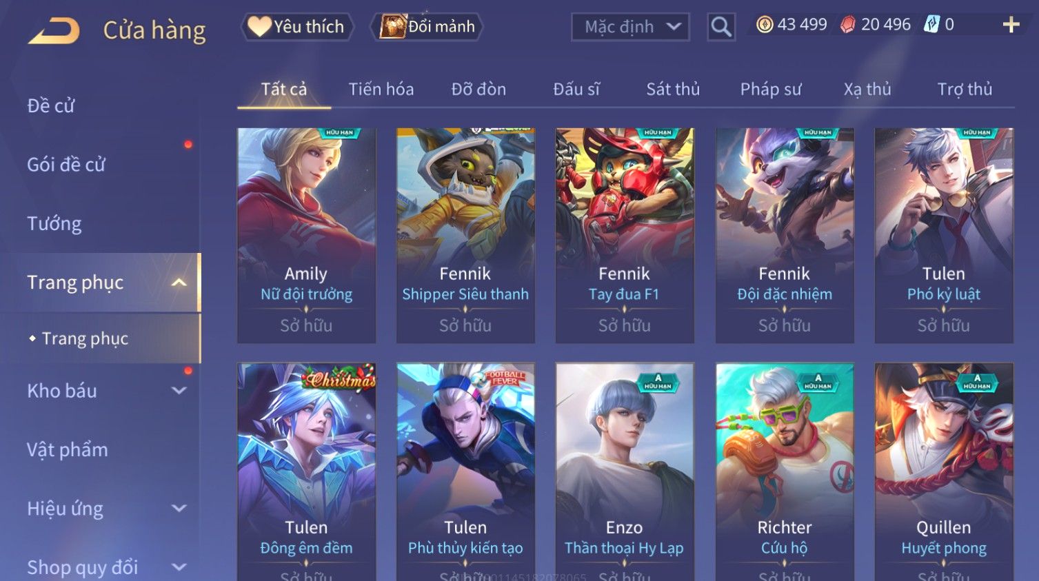Go back using the golden return arrow
Screen dimensions: 1039x581
(x=54, y=30)
